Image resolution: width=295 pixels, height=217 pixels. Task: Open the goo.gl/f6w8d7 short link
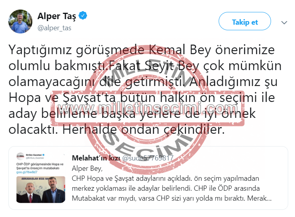pos(27,172)
